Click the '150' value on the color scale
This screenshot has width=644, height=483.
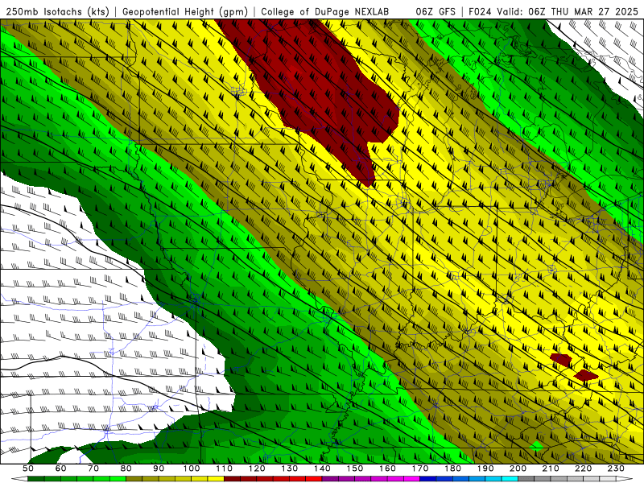point(354,469)
